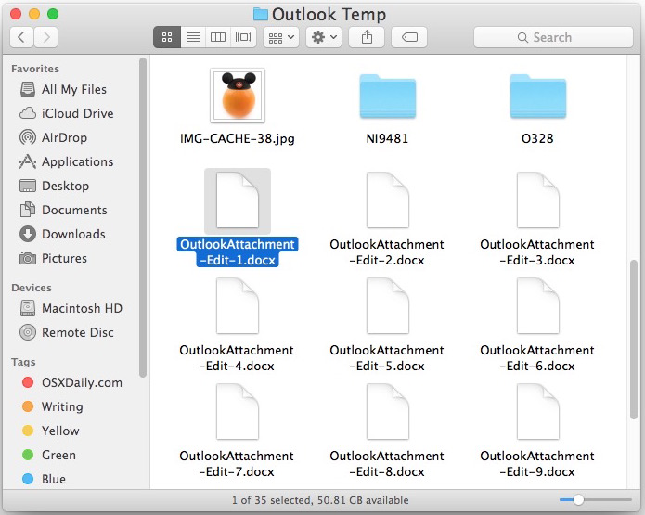The height and width of the screenshot is (515, 645).
Task: Switch to list view
Action: coord(193,37)
